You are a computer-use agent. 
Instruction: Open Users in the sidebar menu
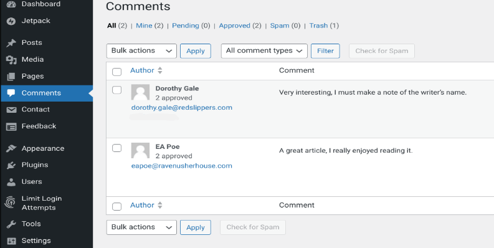(32, 181)
